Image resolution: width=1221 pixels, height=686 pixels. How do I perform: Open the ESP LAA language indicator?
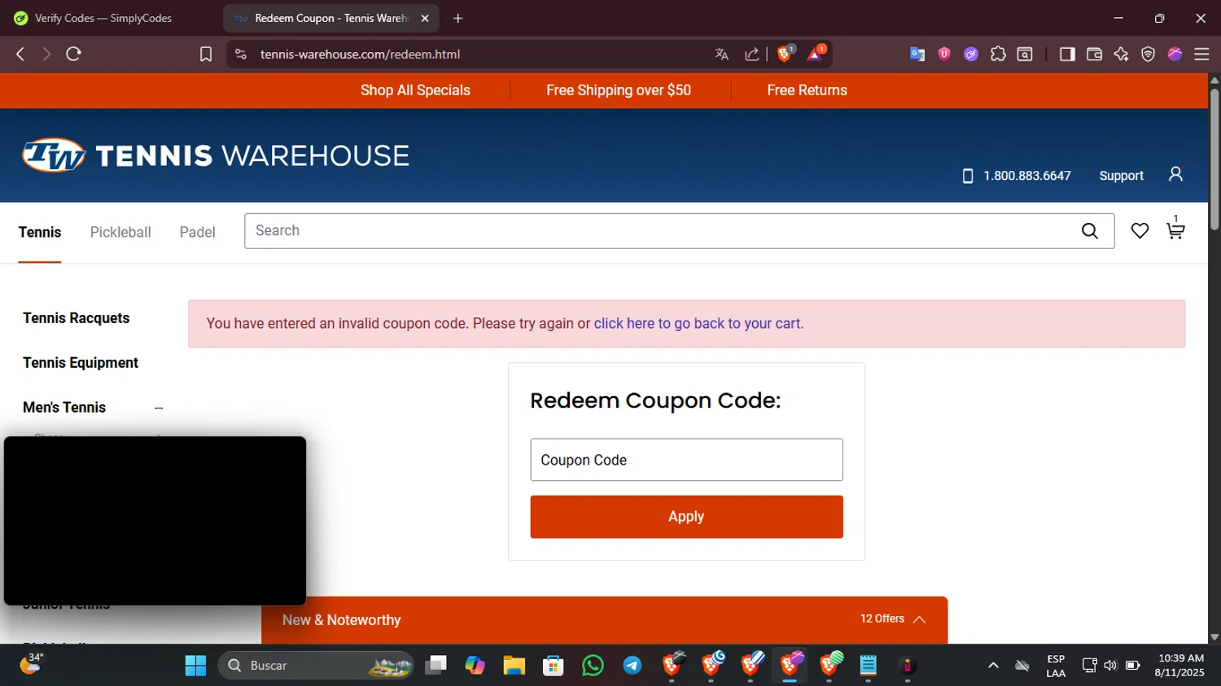pyautogui.click(x=1056, y=666)
